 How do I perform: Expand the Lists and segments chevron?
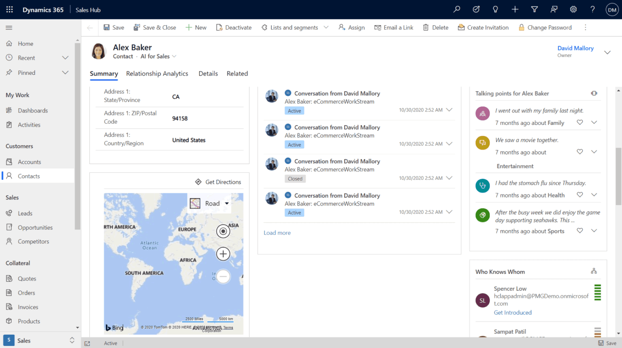(326, 27)
